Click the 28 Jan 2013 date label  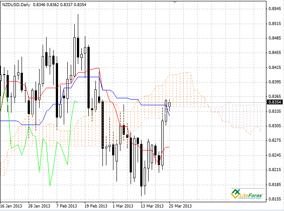pos(39,206)
